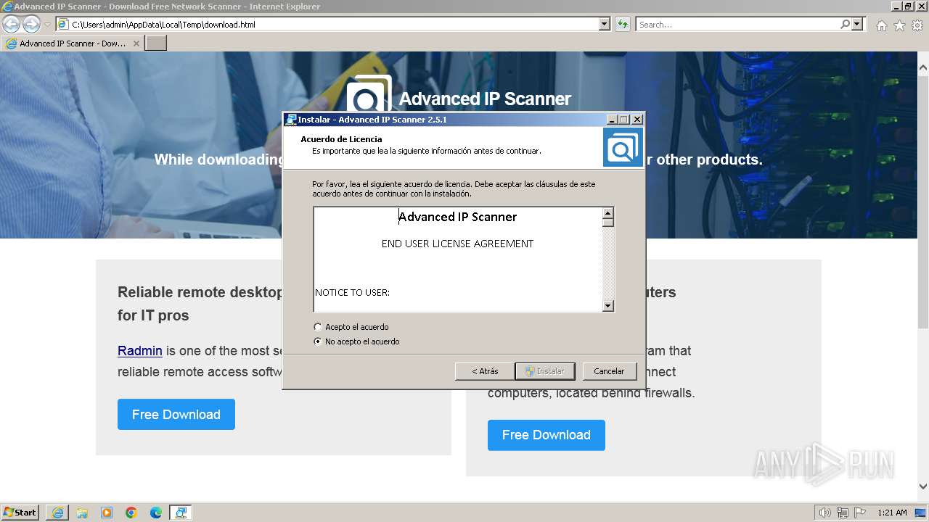929x522 pixels.
Task: Click right 'Free Download' button under firewalls text
Action: [547, 435]
